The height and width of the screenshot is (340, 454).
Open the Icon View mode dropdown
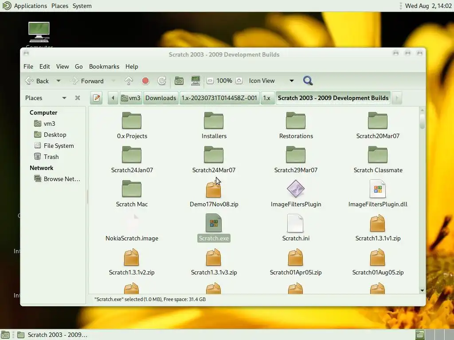coord(271,81)
